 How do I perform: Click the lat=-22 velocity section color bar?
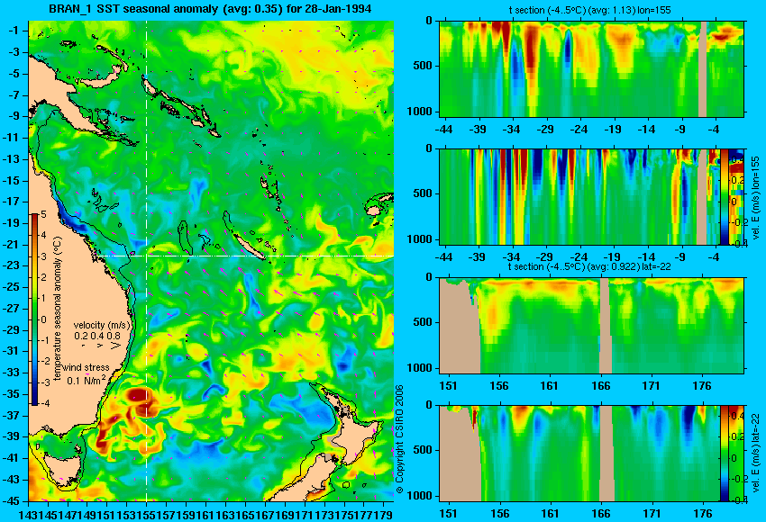coord(724,453)
